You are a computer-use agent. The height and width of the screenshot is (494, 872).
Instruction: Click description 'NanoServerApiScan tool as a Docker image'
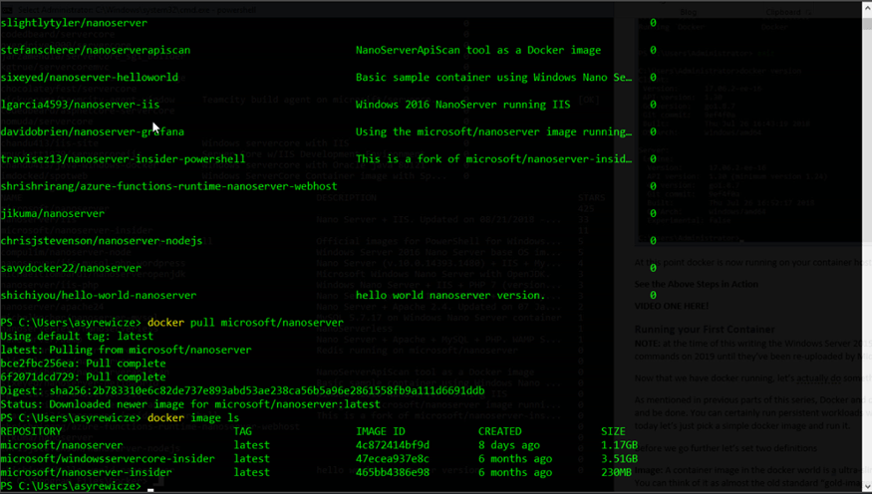point(478,50)
